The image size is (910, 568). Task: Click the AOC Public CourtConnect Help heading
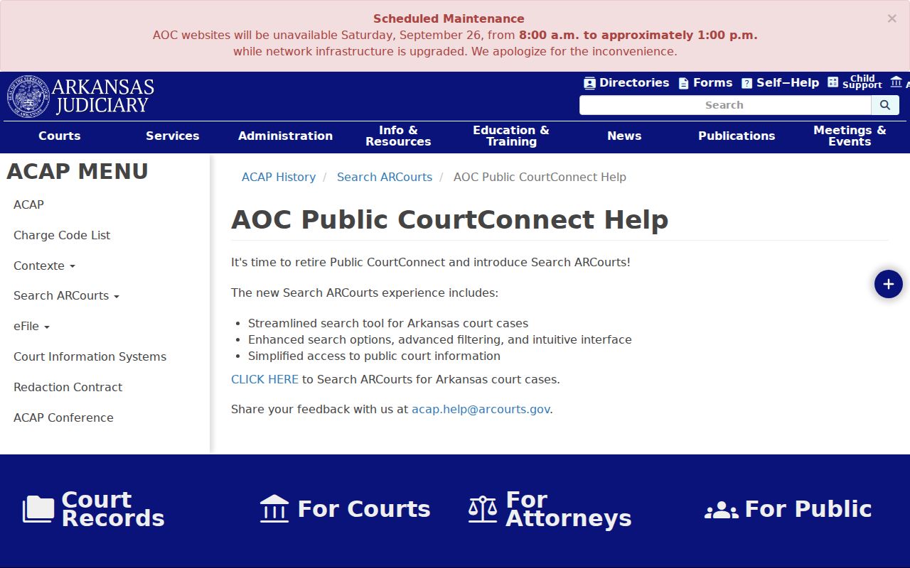coord(450,219)
